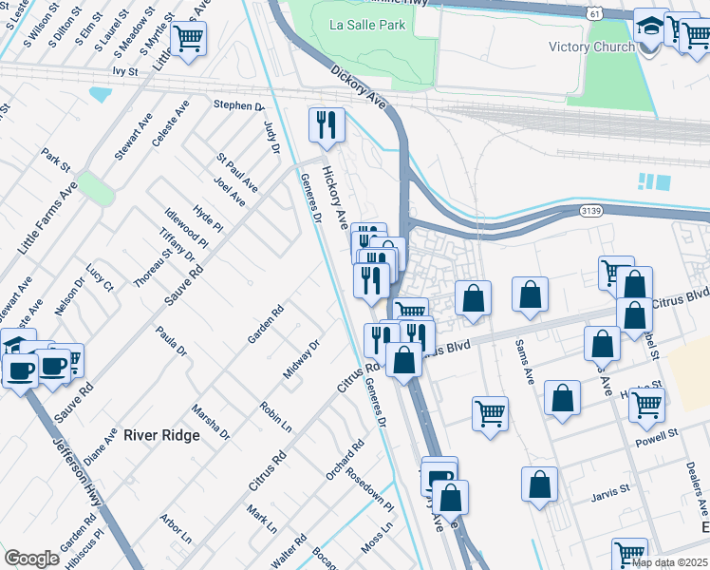710x570 pixels.
Task: Click the Jefferson Hwy road label
Action: [77, 472]
